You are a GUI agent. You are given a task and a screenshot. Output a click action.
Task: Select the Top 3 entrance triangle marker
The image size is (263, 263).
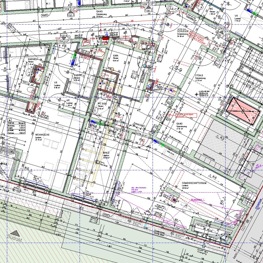71,12
